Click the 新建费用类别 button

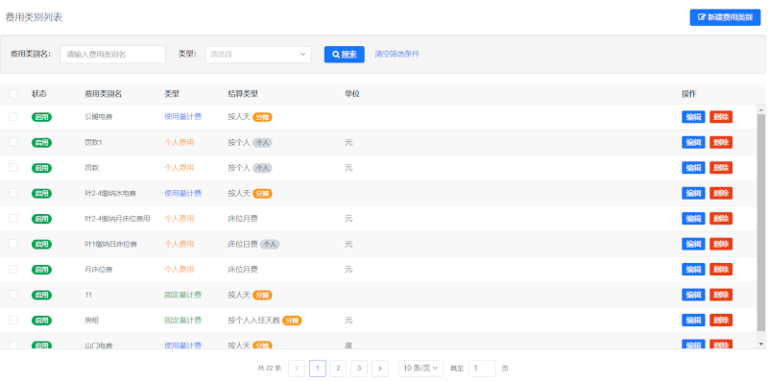click(x=726, y=17)
